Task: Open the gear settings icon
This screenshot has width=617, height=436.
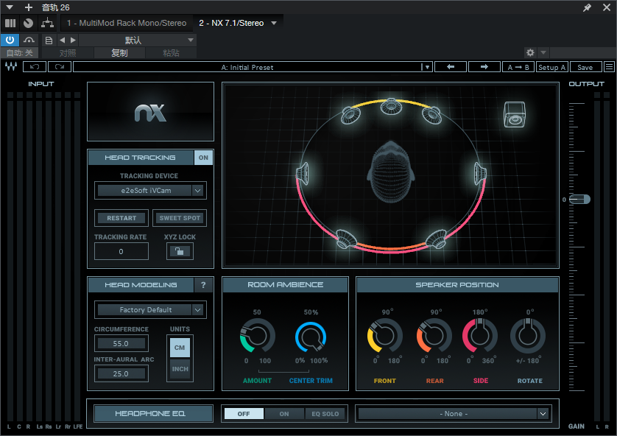Action: pyautogui.click(x=530, y=52)
